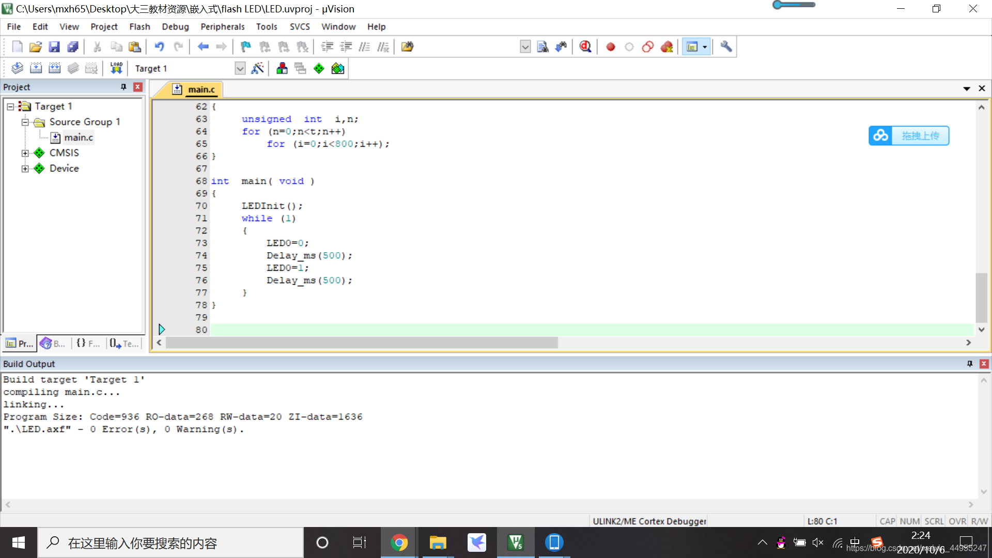Click the taskbar search box

coord(171,542)
